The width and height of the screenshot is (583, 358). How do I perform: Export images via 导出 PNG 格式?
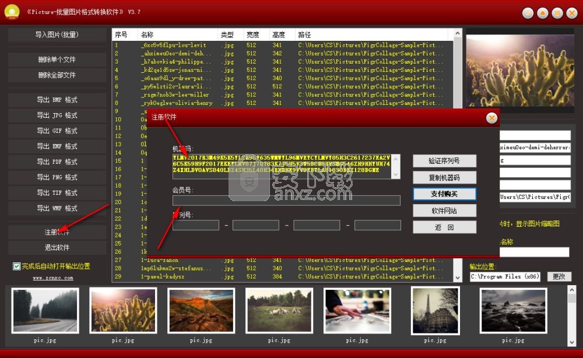pos(57,177)
